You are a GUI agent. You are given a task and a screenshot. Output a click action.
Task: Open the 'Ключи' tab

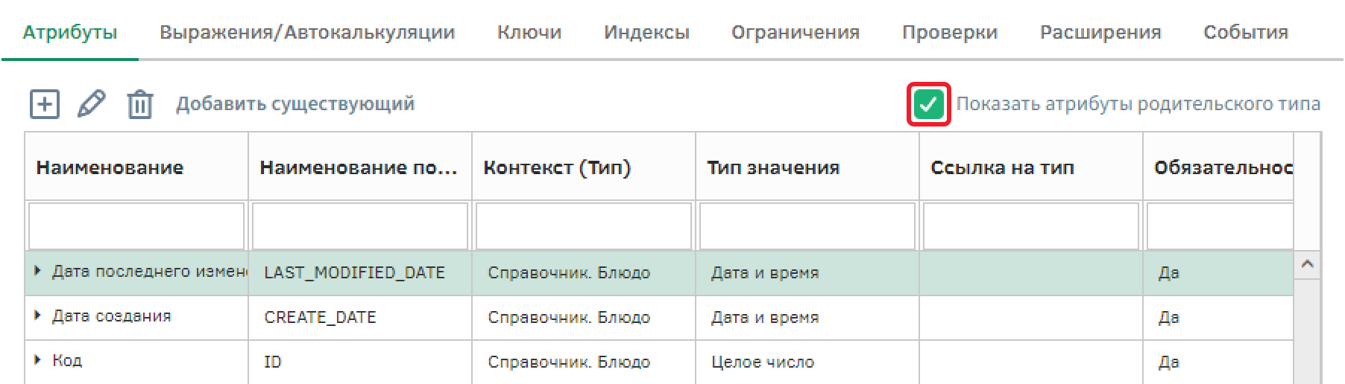pyautogui.click(x=529, y=33)
